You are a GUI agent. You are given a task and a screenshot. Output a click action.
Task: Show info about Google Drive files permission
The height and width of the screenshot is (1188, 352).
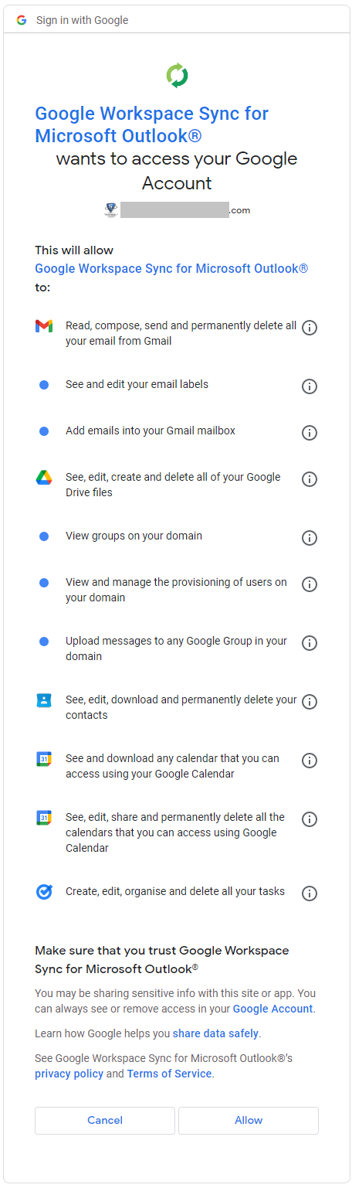click(x=310, y=479)
